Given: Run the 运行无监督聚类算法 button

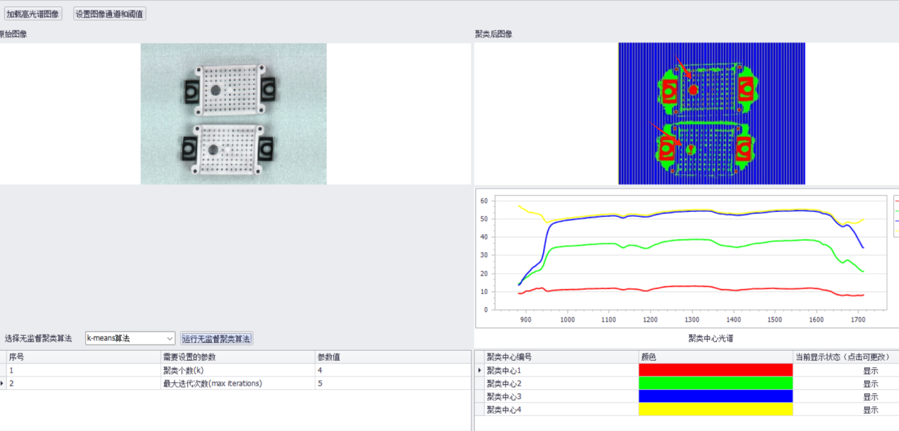Looking at the screenshot, I should 216,338.
